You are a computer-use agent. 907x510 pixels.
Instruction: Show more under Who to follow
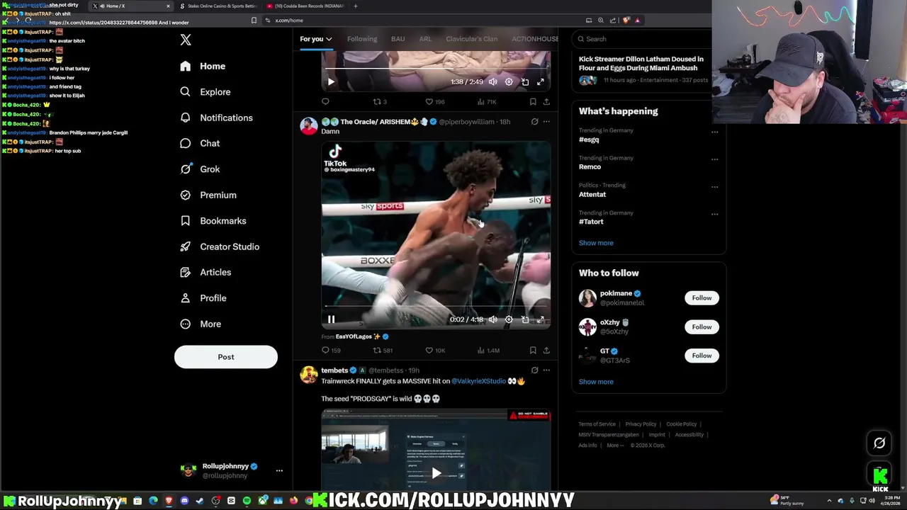(x=596, y=382)
